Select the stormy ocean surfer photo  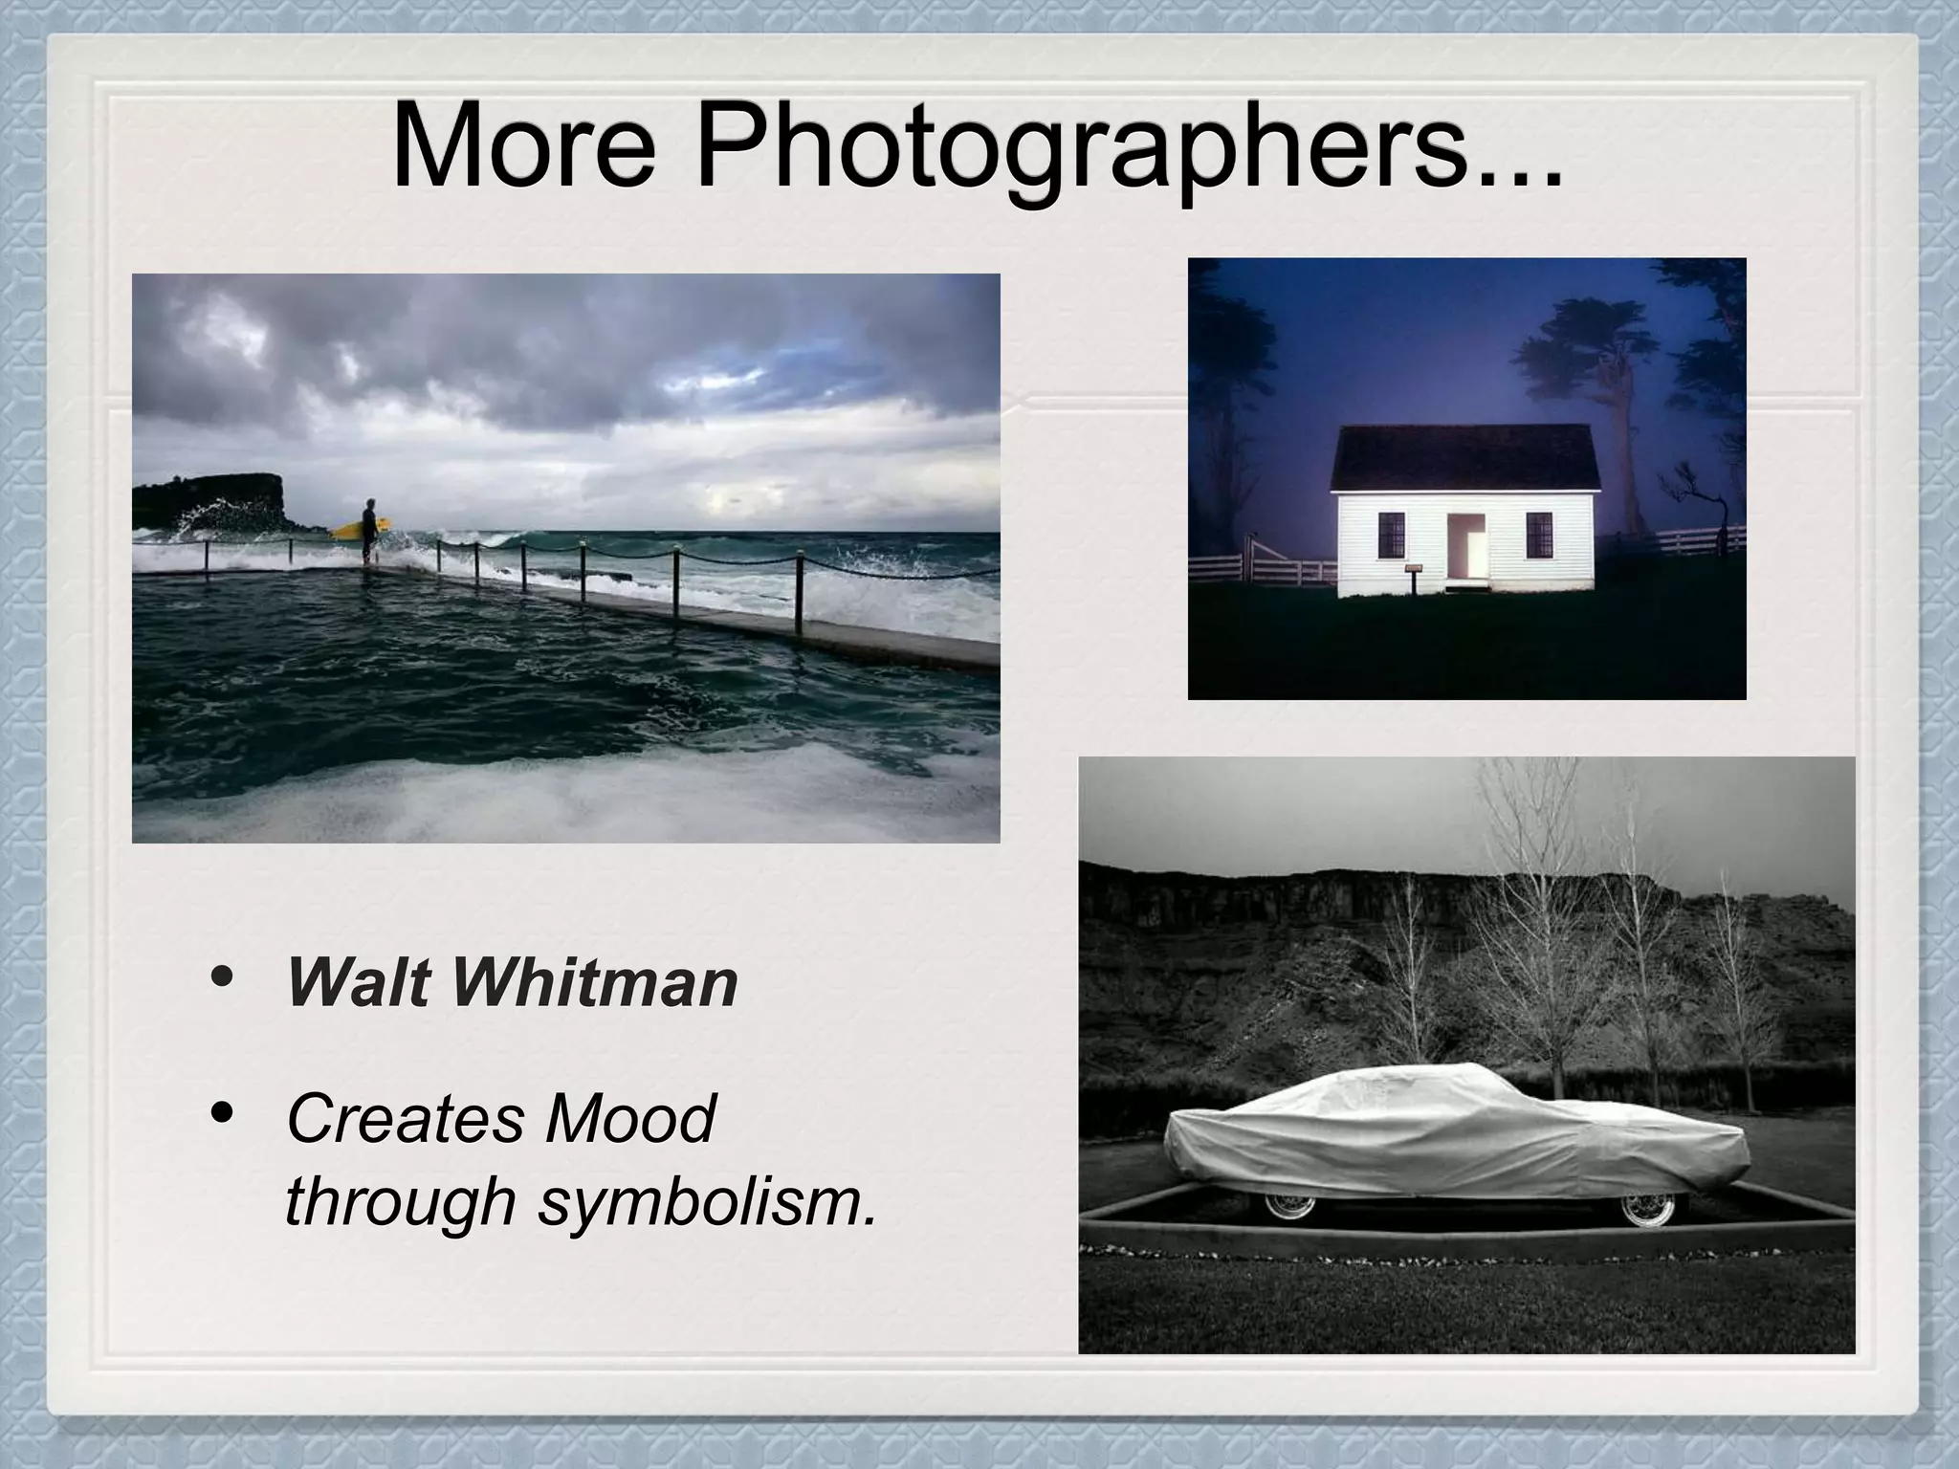point(565,559)
